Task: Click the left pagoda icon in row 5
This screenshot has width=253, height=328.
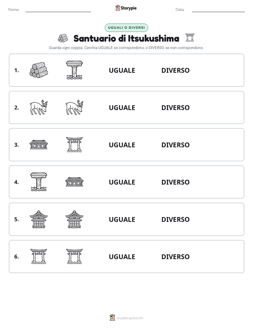Action: [x=39, y=219]
